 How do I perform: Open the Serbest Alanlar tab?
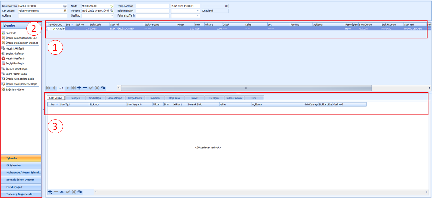tap(234, 98)
